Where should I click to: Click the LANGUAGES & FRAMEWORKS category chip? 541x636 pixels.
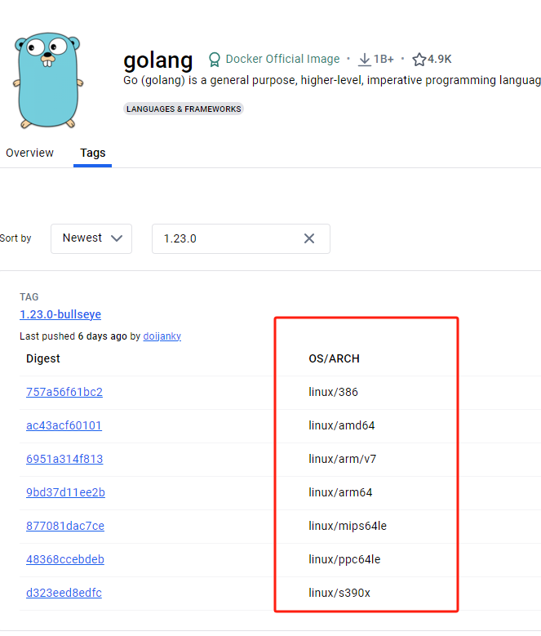184,109
